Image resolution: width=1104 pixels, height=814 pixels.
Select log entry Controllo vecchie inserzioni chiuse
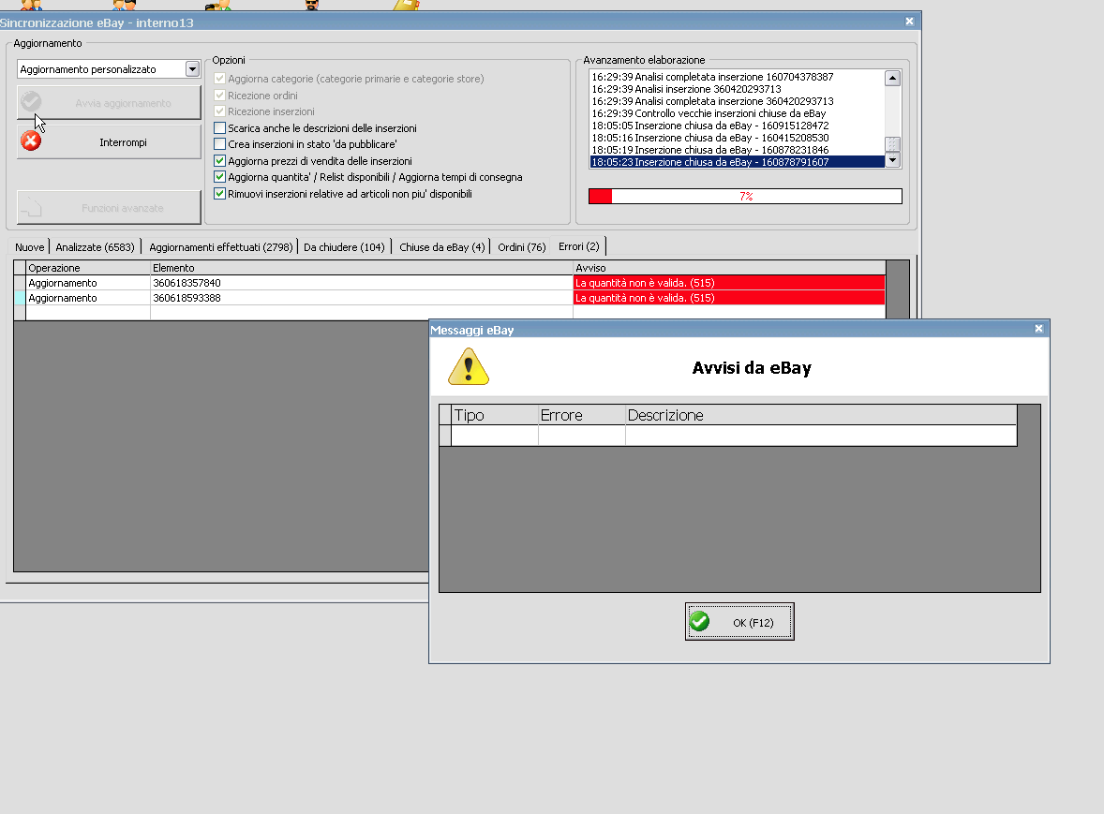(738, 113)
